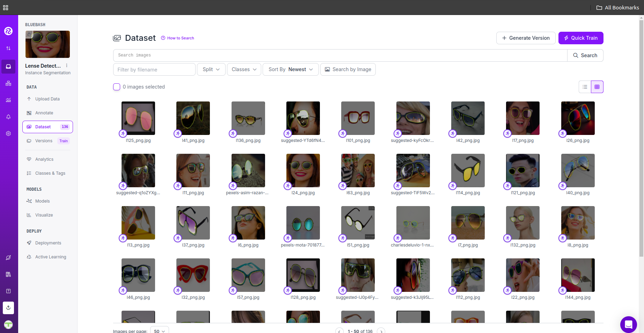Click the annotated badge on l26_png.jpg
644x333 pixels.
coord(562,133)
